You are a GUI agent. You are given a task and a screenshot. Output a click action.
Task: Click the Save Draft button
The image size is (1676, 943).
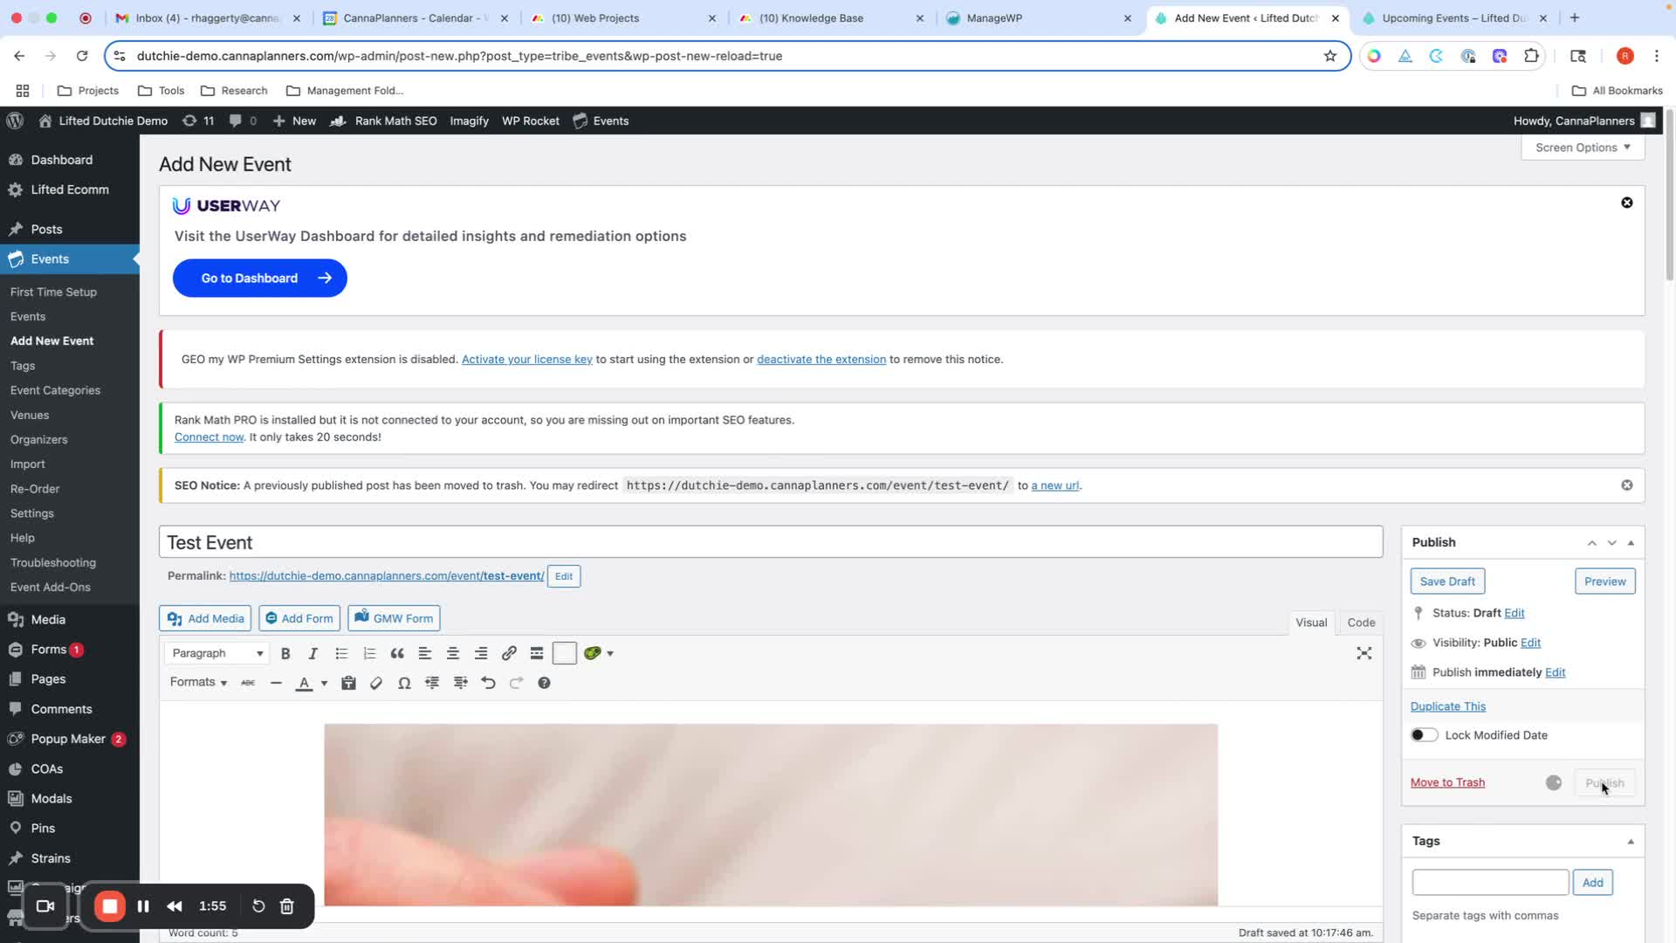pyautogui.click(x=1447, y=582)
